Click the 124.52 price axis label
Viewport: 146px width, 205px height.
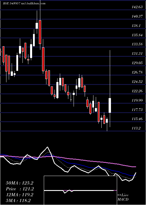pos(137,82)
